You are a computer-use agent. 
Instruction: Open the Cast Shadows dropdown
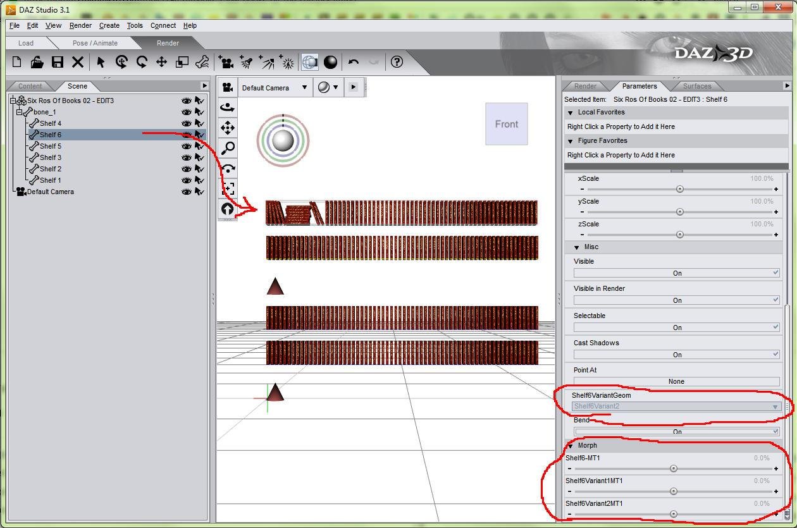(677, 355)
